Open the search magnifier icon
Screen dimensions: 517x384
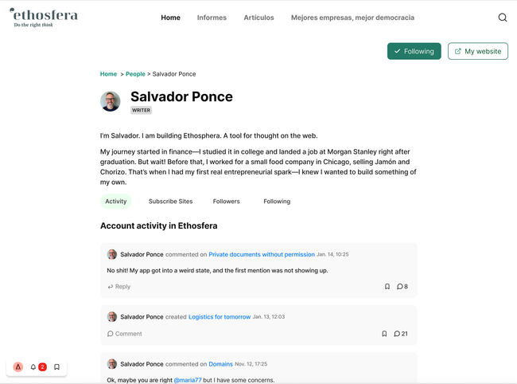[x=502, y=18]
